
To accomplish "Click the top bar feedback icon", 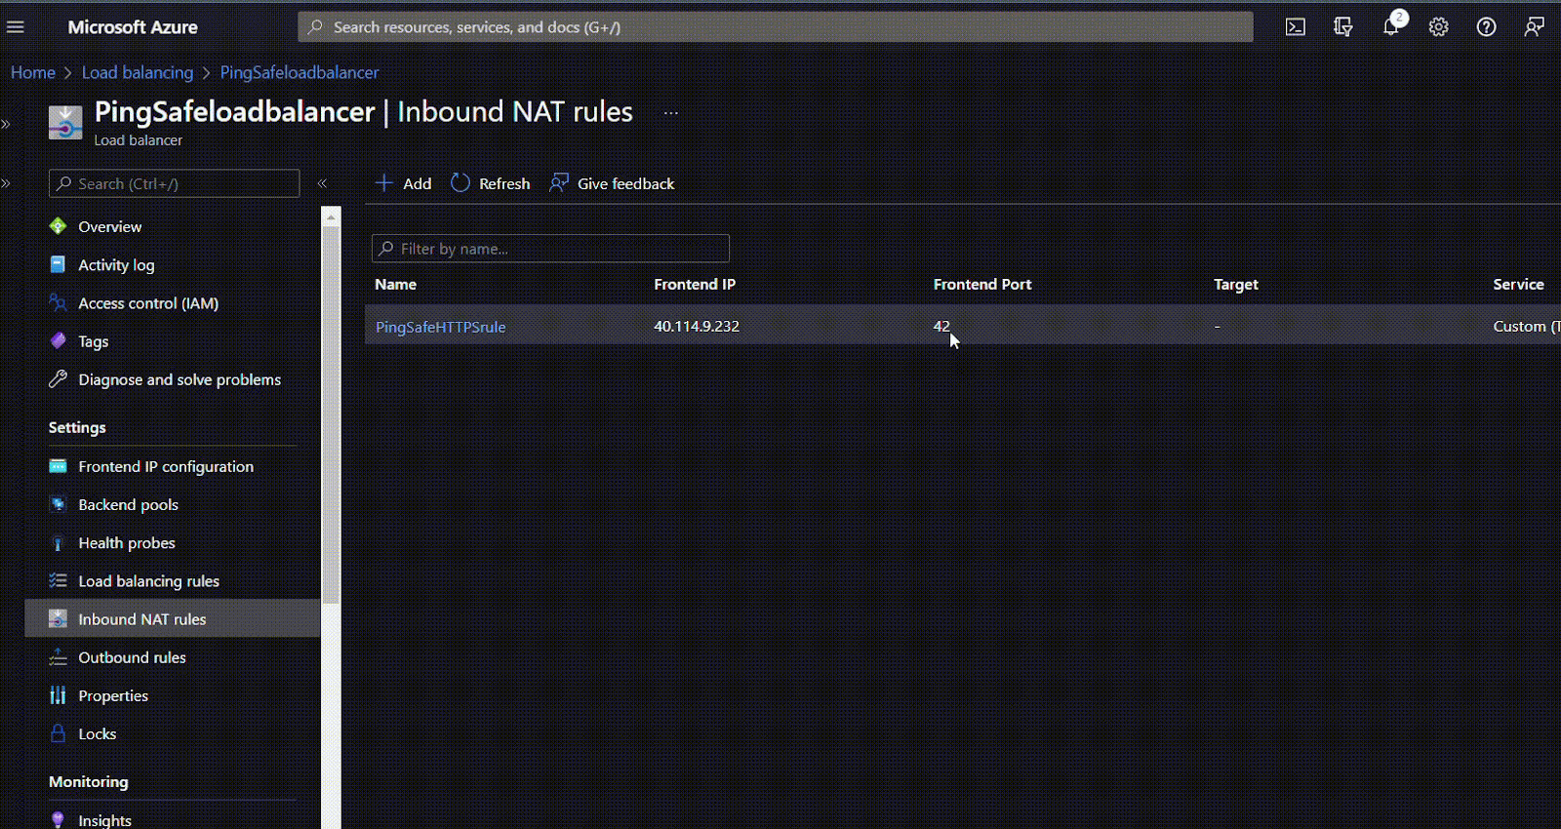I will tap(1534, 27).
